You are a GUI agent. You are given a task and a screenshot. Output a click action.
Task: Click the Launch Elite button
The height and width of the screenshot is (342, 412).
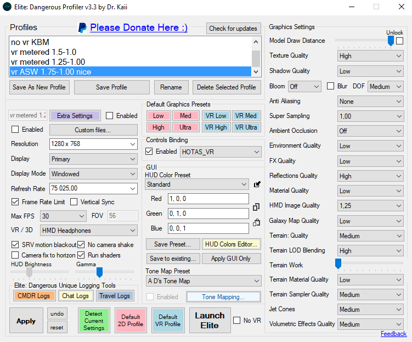tap(210, 321)
